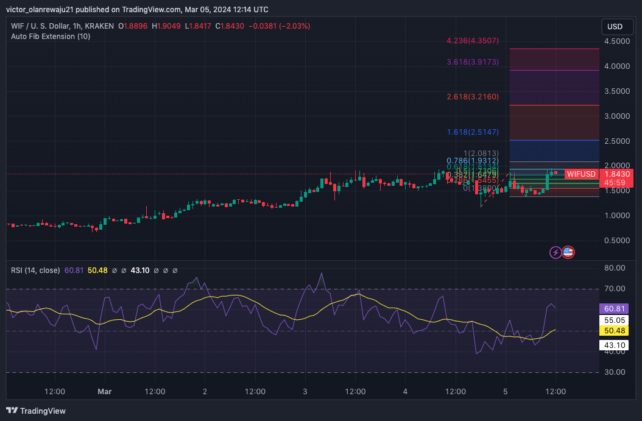
Task: Click the WIFUSD price label tag
Action: pos(581,174)
